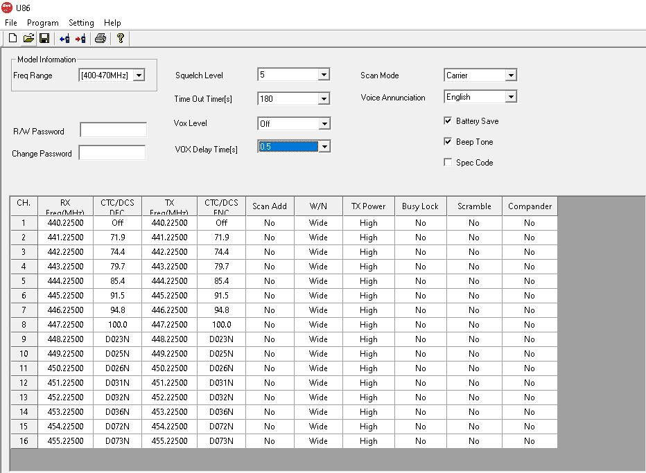Click channel 16 RX frequency 455.22500

point(66,441)
